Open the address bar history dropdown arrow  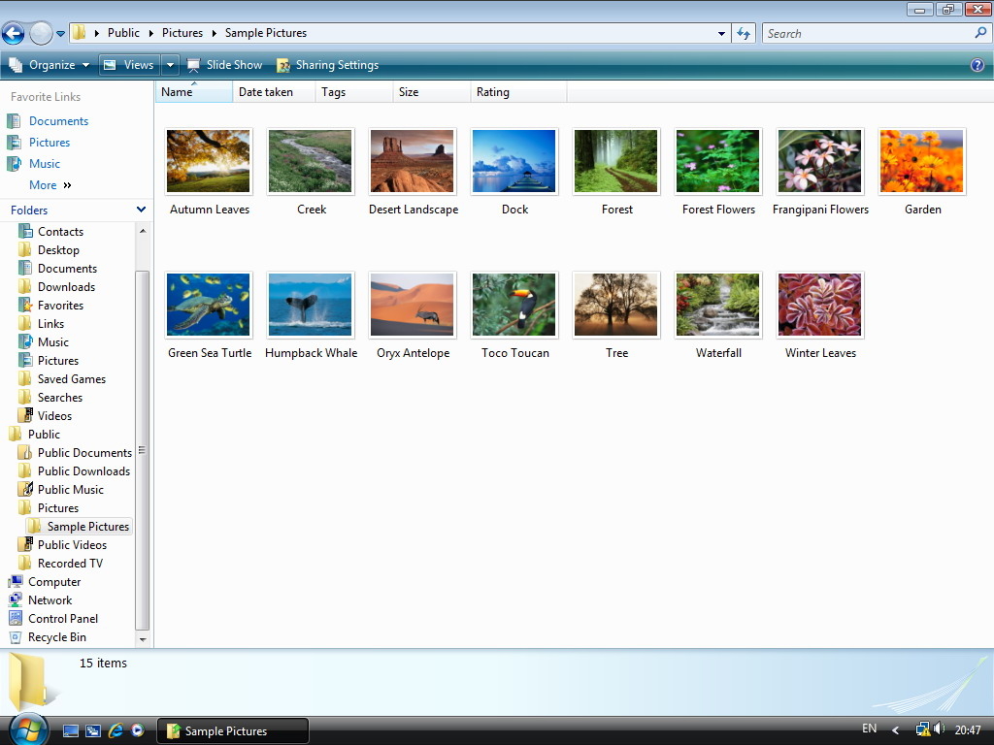click(721, 34)
